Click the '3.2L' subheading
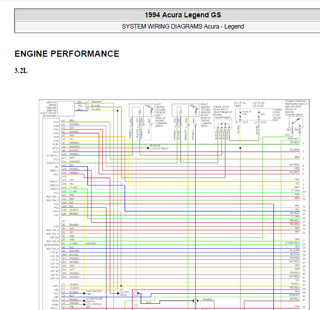Viewport: 320px width, 310px height. (21, 71)
